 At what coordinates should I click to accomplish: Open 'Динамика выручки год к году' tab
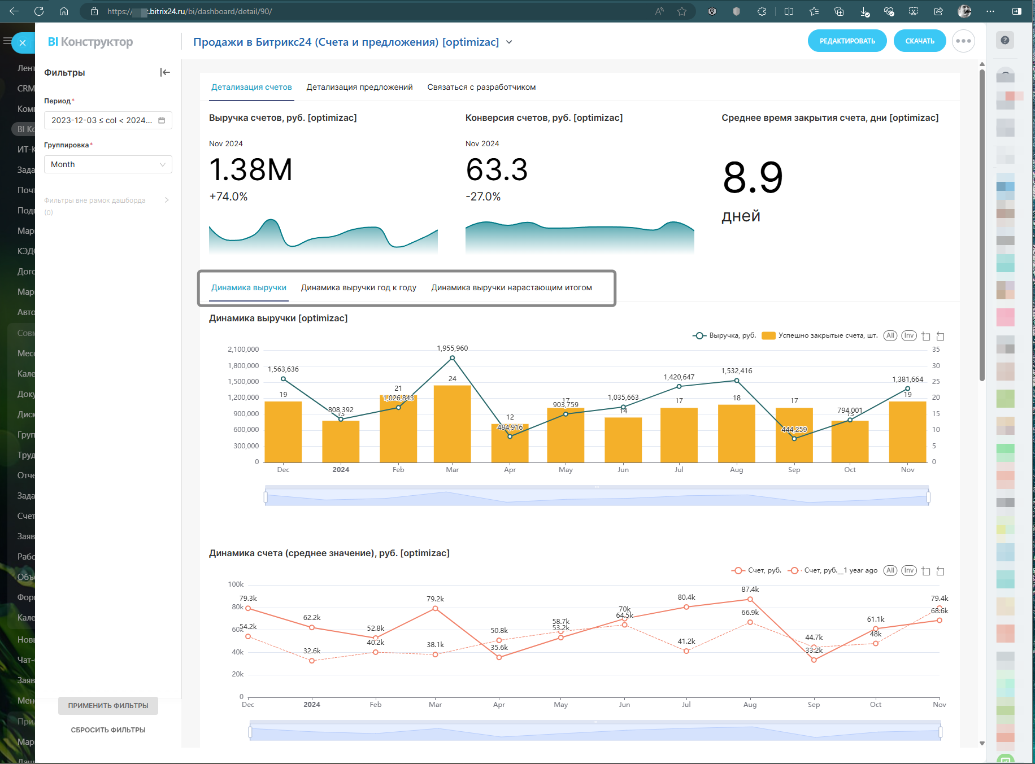pos(358,287)
